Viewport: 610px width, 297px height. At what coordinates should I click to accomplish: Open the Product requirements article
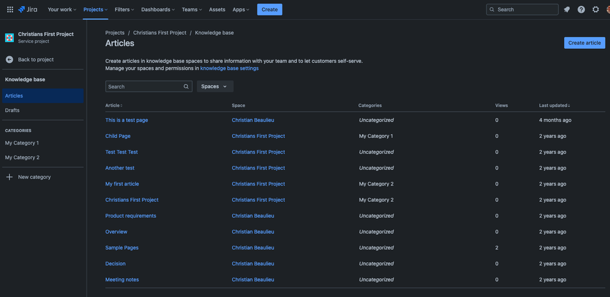coord(131,215)
